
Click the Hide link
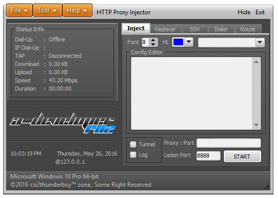[x=244, y=12]
